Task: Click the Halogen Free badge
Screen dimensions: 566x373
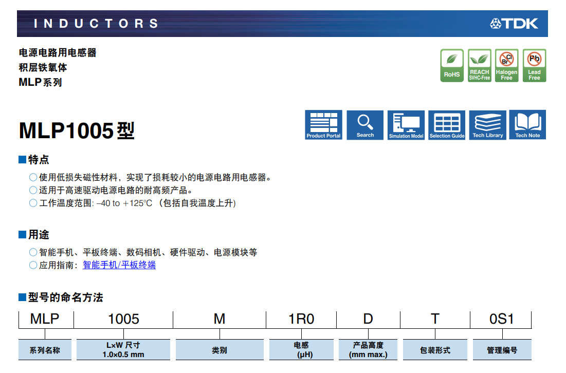Action: [x=506, y=65]
